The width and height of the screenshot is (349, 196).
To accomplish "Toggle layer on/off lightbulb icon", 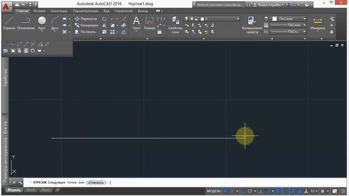I will click(x=186, y=19).
